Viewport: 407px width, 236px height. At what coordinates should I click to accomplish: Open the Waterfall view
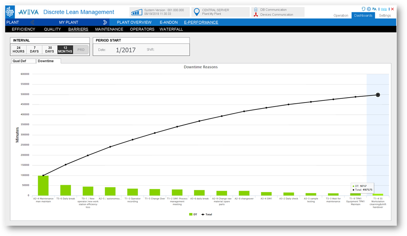(x=171, y=29)
